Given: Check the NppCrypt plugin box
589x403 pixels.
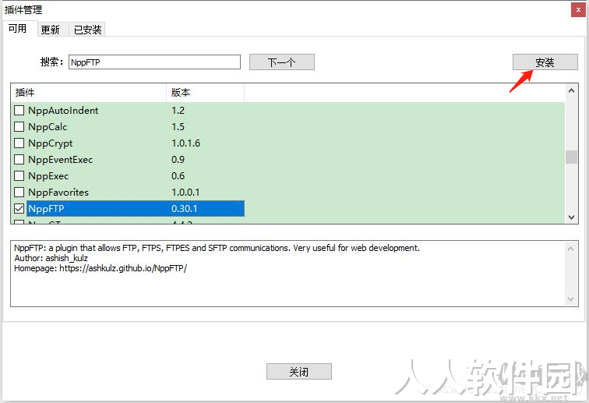Looking at the screenshot, I should pos(19,143).
